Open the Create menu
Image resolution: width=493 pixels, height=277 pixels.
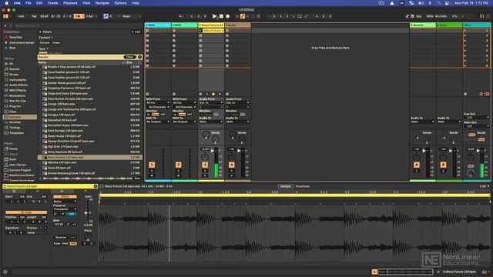click(x=53, y=3)
